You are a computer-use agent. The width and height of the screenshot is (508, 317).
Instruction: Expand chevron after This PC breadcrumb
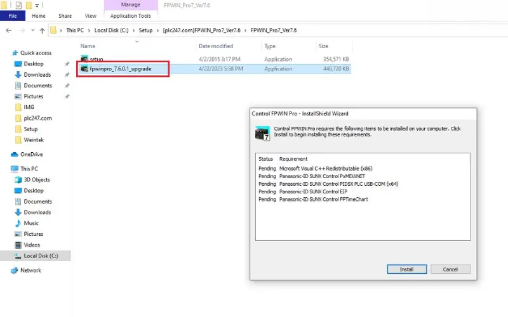pos(89,30)
